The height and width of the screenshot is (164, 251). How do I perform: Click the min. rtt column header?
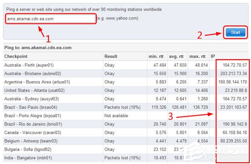click(x=156, y=56)
